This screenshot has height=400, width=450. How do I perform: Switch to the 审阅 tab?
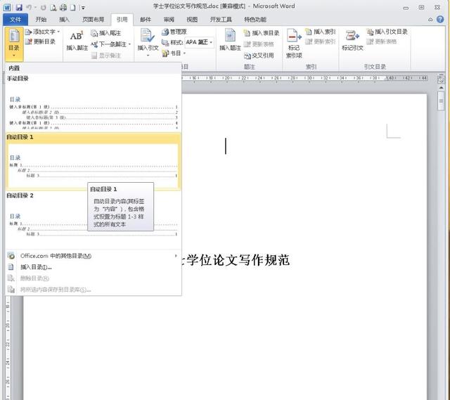coord(169,20)
